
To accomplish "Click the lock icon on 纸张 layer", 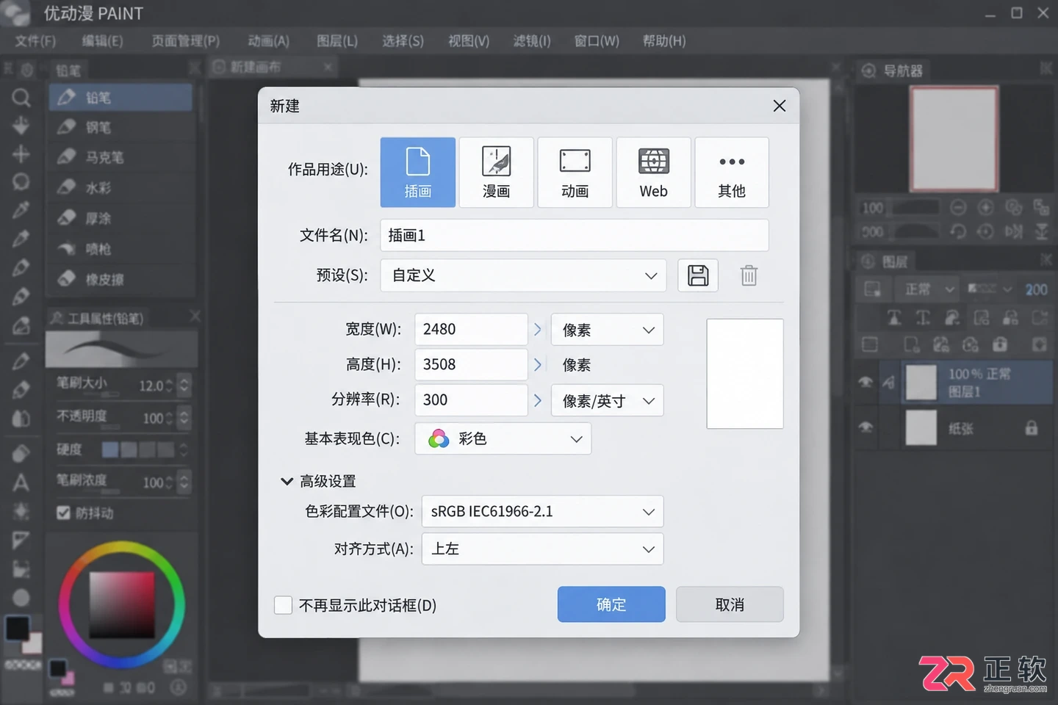I will tap(1032, 427).
